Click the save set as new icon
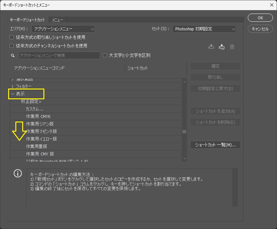Screen dimensions: 277x229 pos(222,47)
